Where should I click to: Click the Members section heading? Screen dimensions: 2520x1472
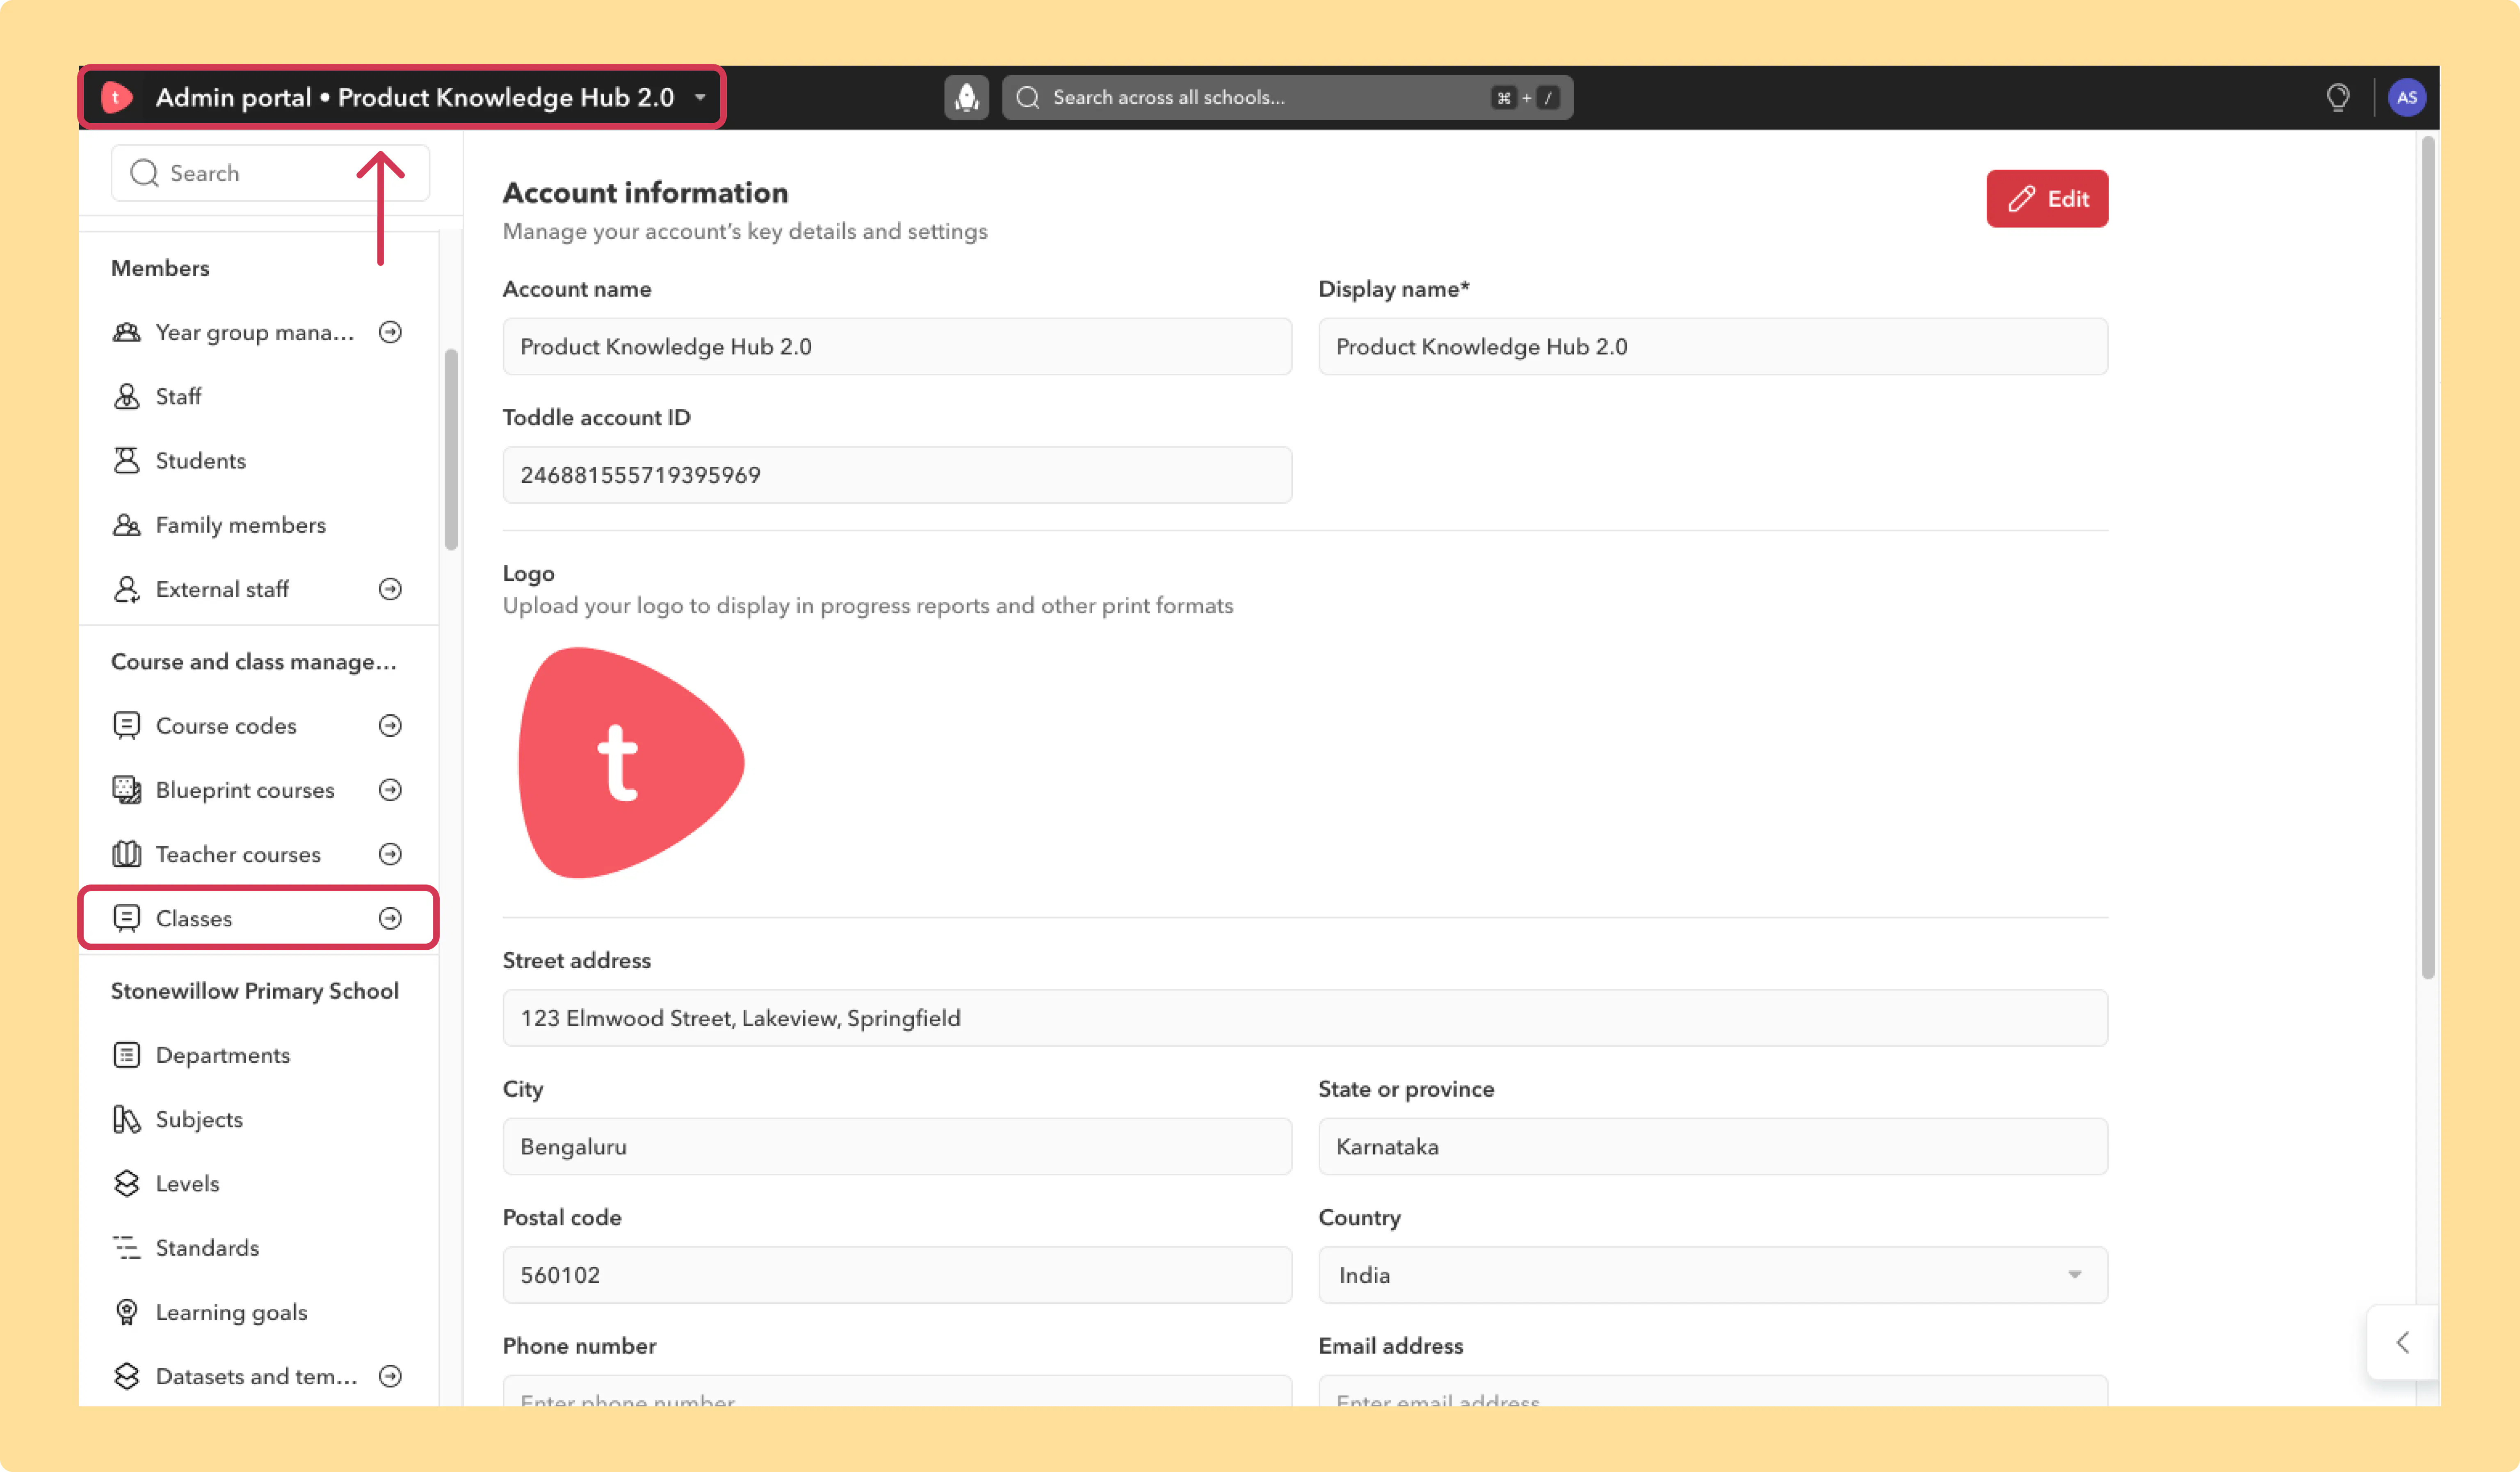point(160,268)
